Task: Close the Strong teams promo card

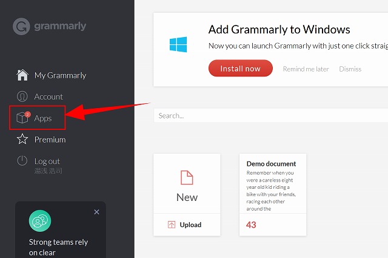Action: click(97, 212)
